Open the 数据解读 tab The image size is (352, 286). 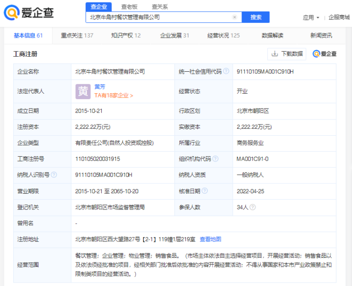(x=272, y=36)
